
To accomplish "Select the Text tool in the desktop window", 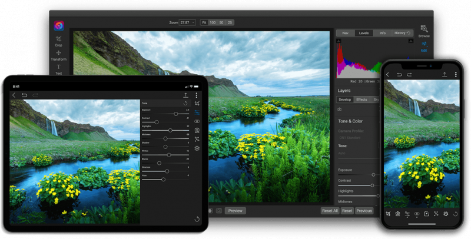I will pyautogui.click(x=58, y=69).
